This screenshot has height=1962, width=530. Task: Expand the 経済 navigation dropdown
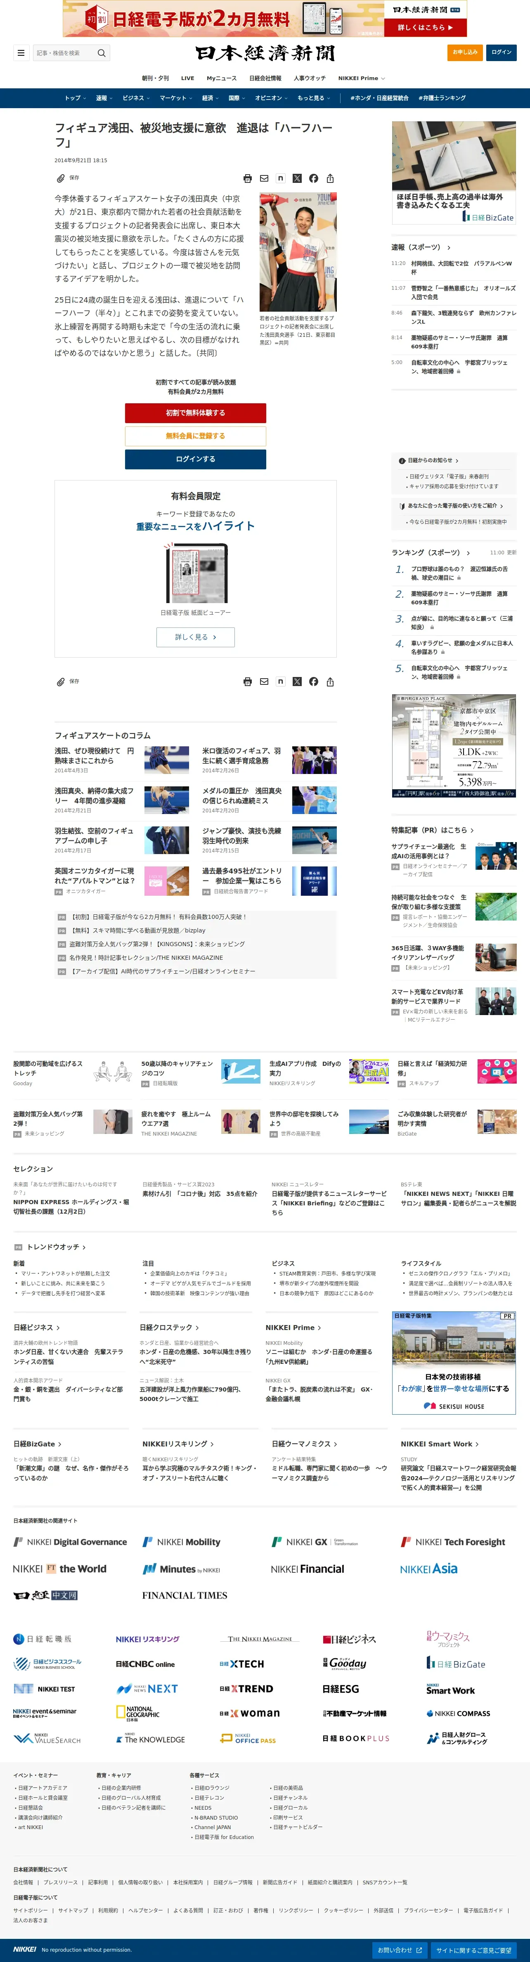(210, 98)
